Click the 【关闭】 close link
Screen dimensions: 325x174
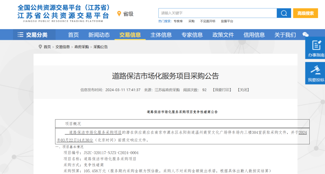243,90
